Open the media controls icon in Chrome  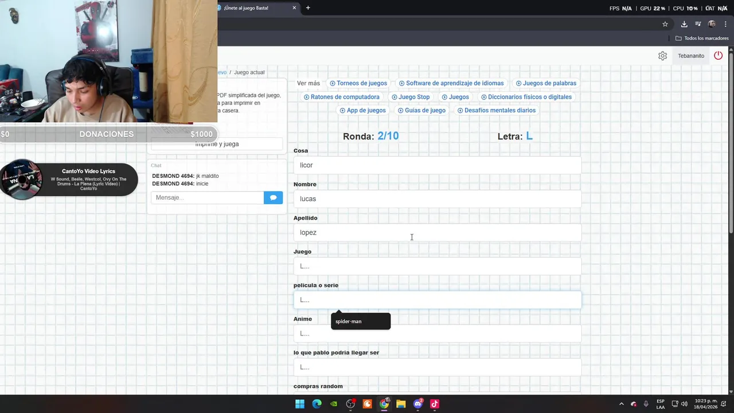point(698,24)
